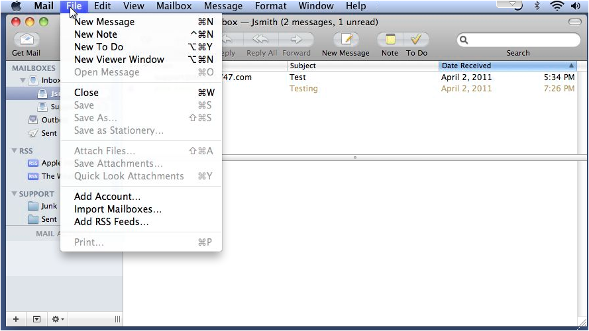Open the Edit menu

(102, 6)
